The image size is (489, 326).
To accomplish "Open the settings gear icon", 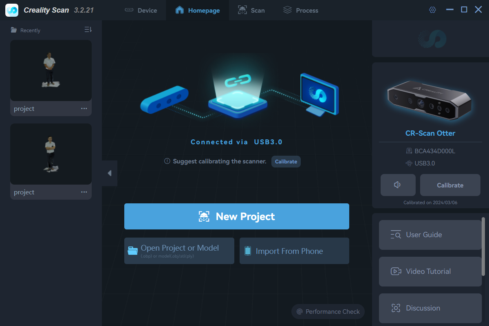I will coord(433,10).
